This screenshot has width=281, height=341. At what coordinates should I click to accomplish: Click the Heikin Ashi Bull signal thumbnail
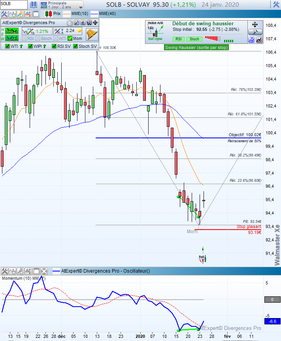155,31
